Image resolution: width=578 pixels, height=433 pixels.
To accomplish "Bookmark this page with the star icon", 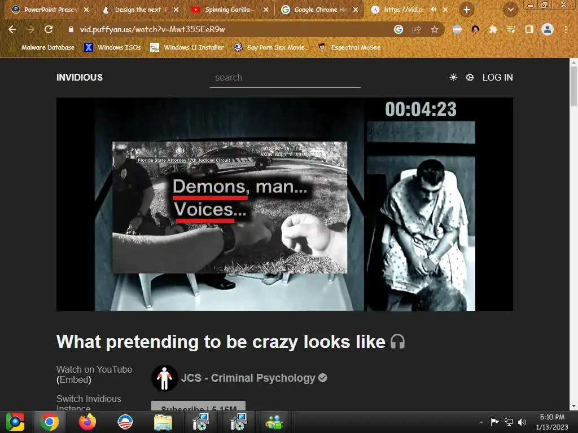I will (435, 29).
